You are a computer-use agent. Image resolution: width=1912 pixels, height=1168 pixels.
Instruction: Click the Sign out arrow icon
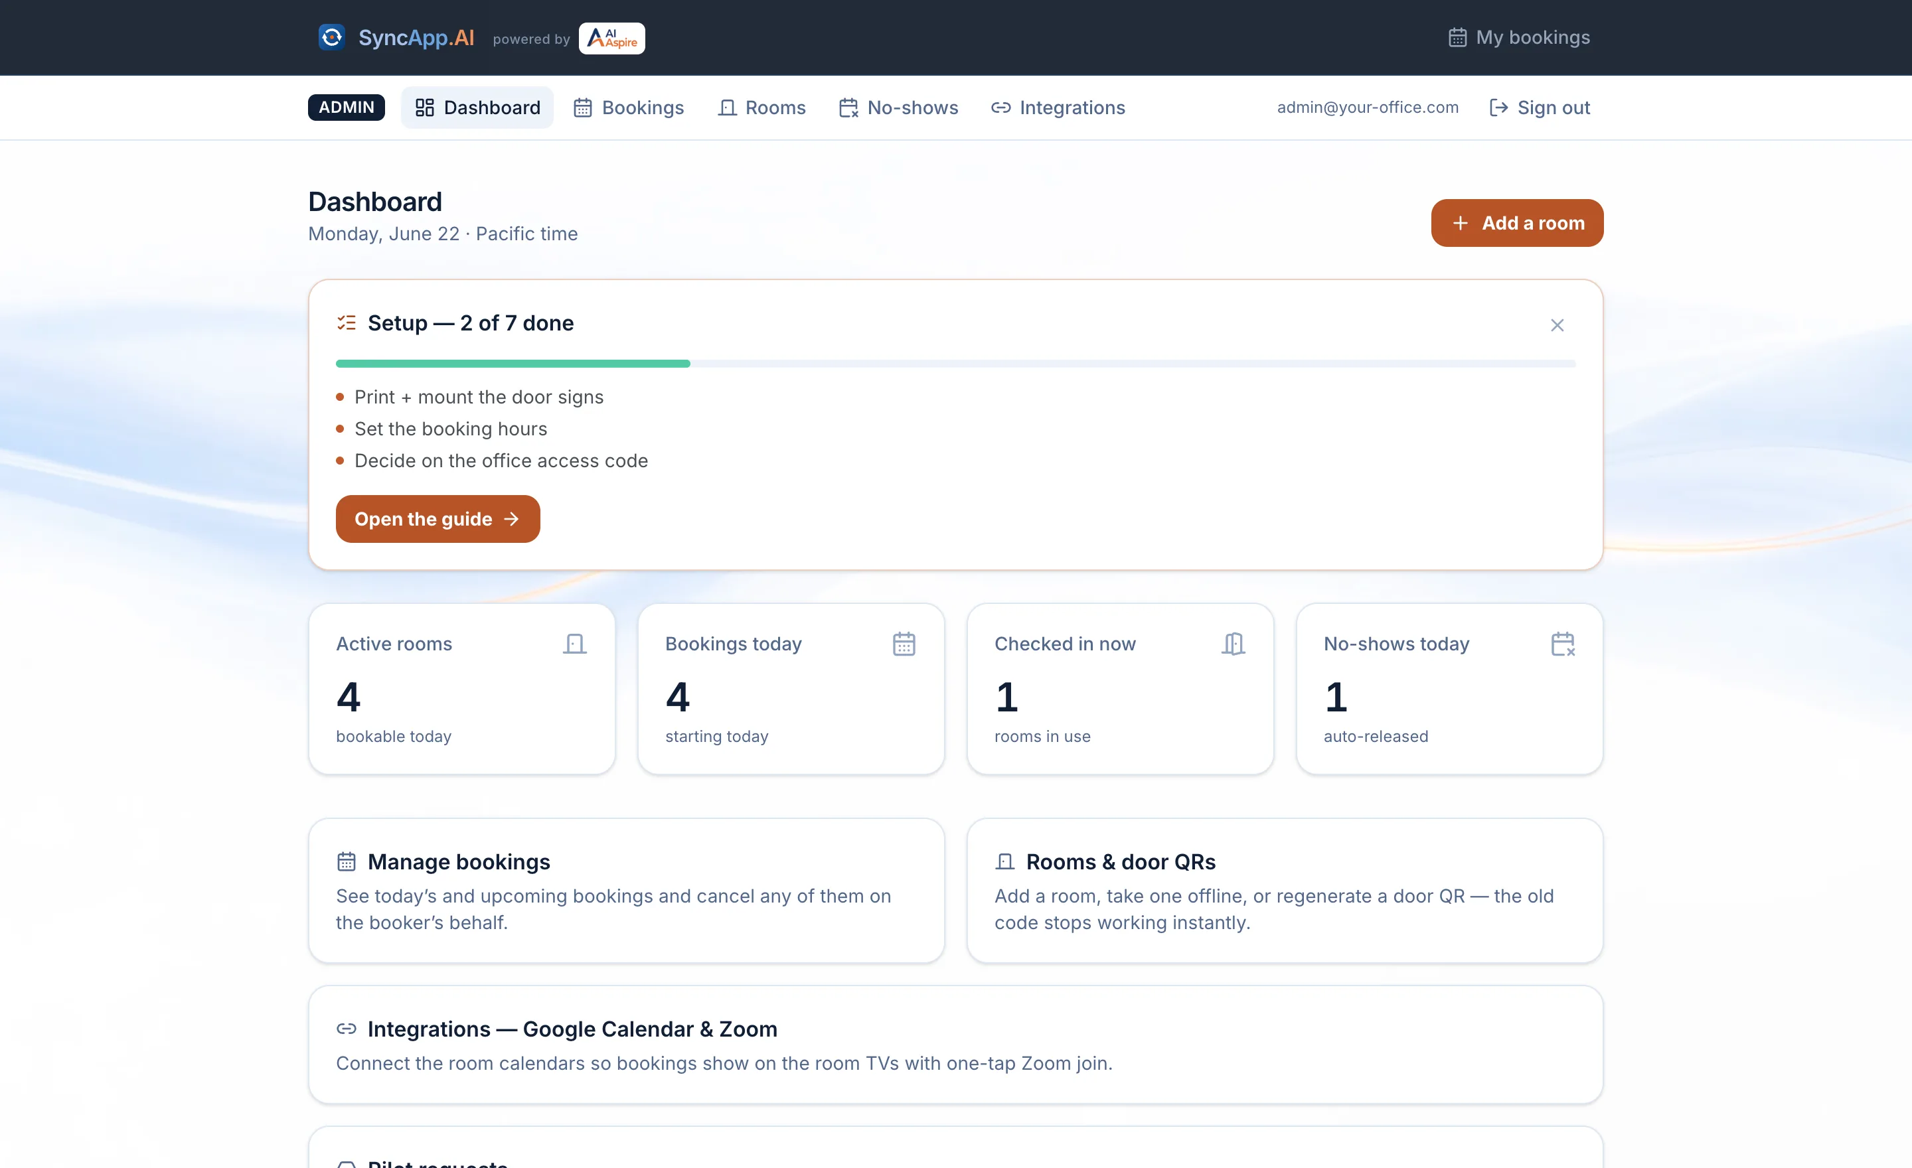click(1498, 108)
